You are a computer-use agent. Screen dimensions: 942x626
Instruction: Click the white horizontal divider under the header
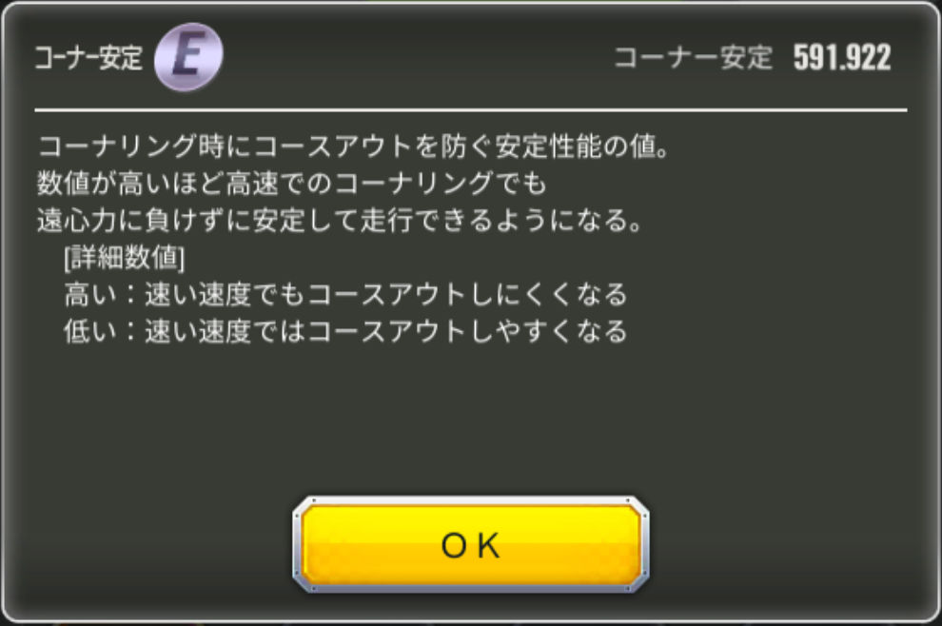(471, 110)
